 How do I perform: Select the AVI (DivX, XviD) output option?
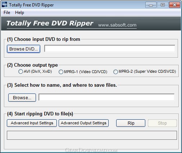[21, 72]
